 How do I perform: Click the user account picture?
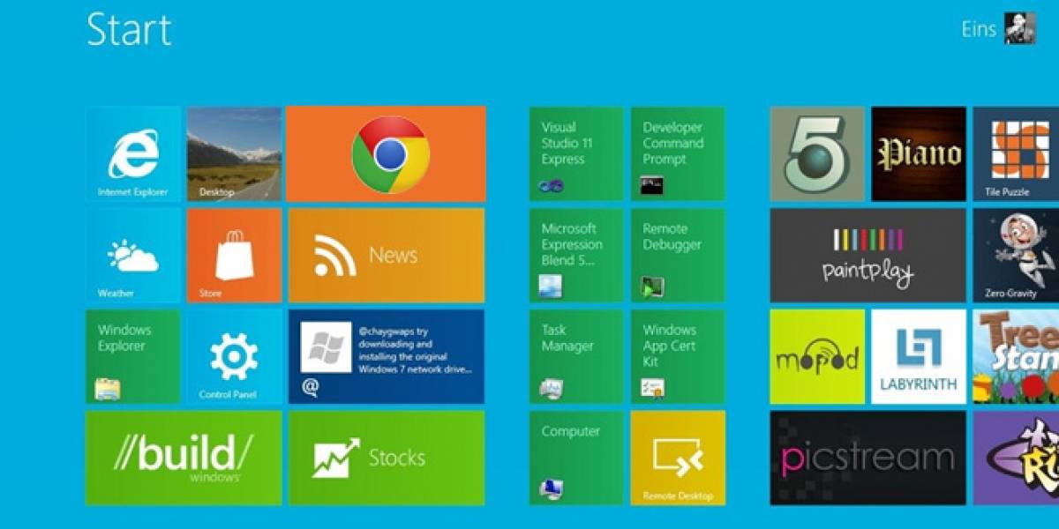click(1020, 28)
